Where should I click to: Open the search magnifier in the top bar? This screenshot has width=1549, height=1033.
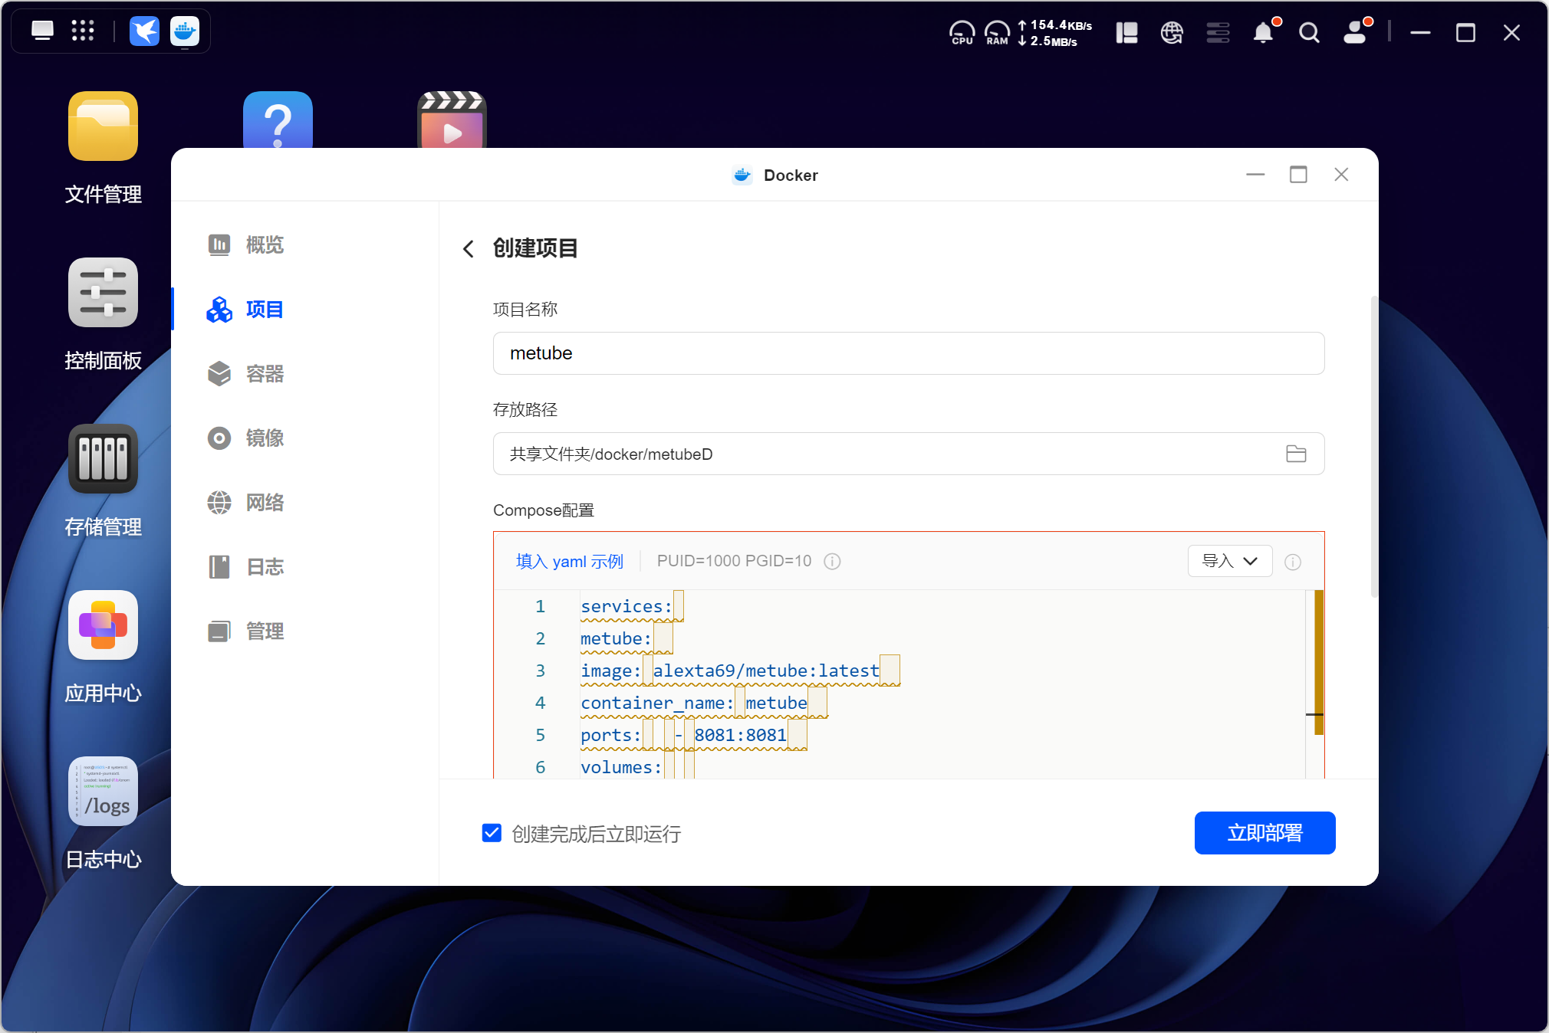tap(1309, 33)
